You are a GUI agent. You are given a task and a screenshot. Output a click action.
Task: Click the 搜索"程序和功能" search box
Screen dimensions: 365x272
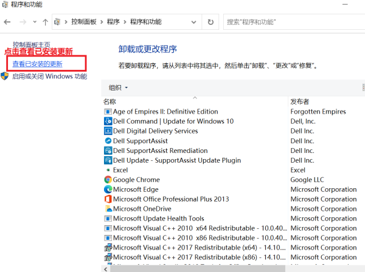pyautogui.click(x=292, y=22)
